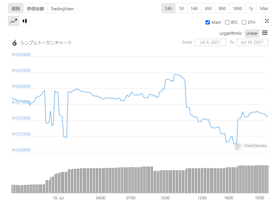277x202 pixels.
Task: Select the 180d time range
Action: 237,8
